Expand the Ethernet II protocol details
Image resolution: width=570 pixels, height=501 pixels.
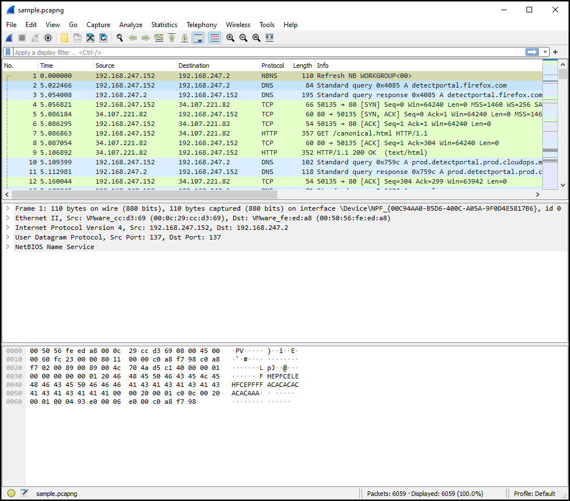(x=7, y=218)
